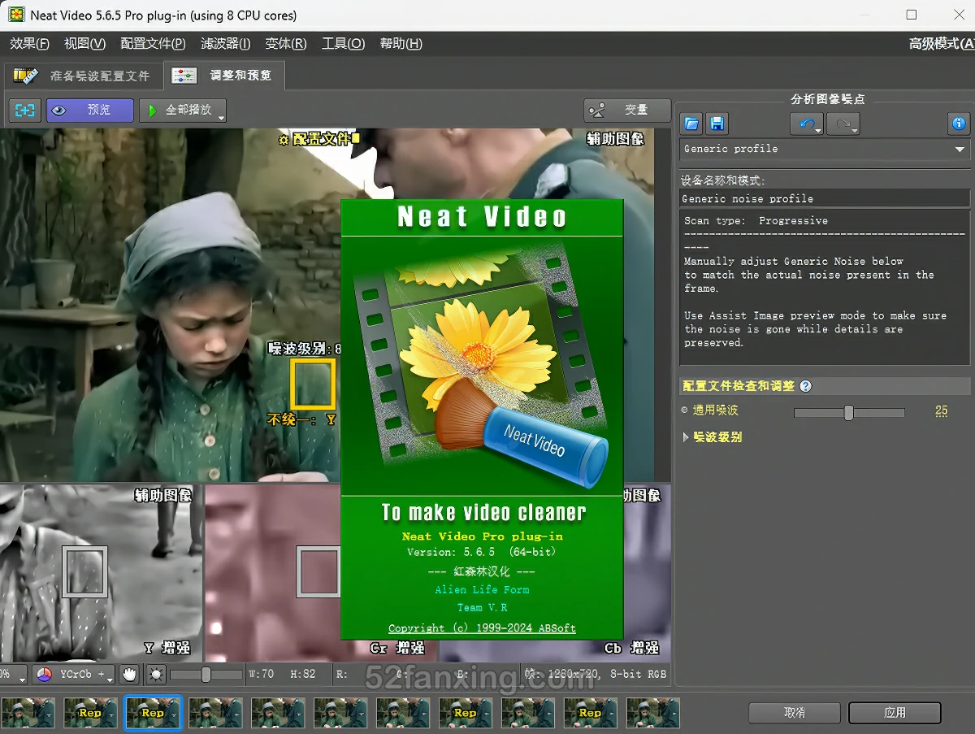Open the 变体(R) menu

pos(286,43)
